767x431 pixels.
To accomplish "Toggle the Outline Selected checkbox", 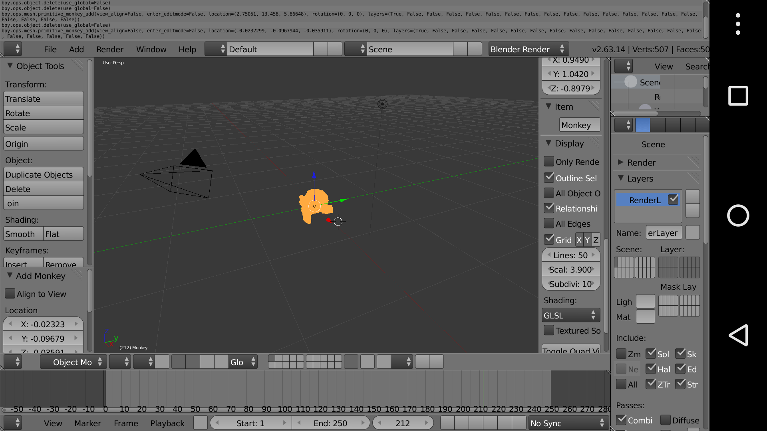I will (x=549, y=178).
